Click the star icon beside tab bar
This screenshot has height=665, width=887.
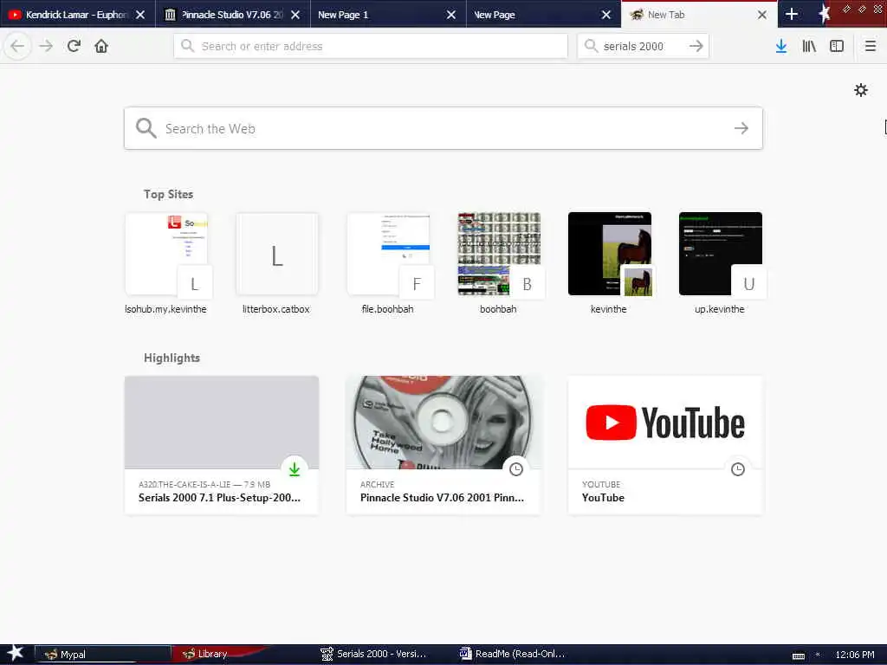[824, 14]
